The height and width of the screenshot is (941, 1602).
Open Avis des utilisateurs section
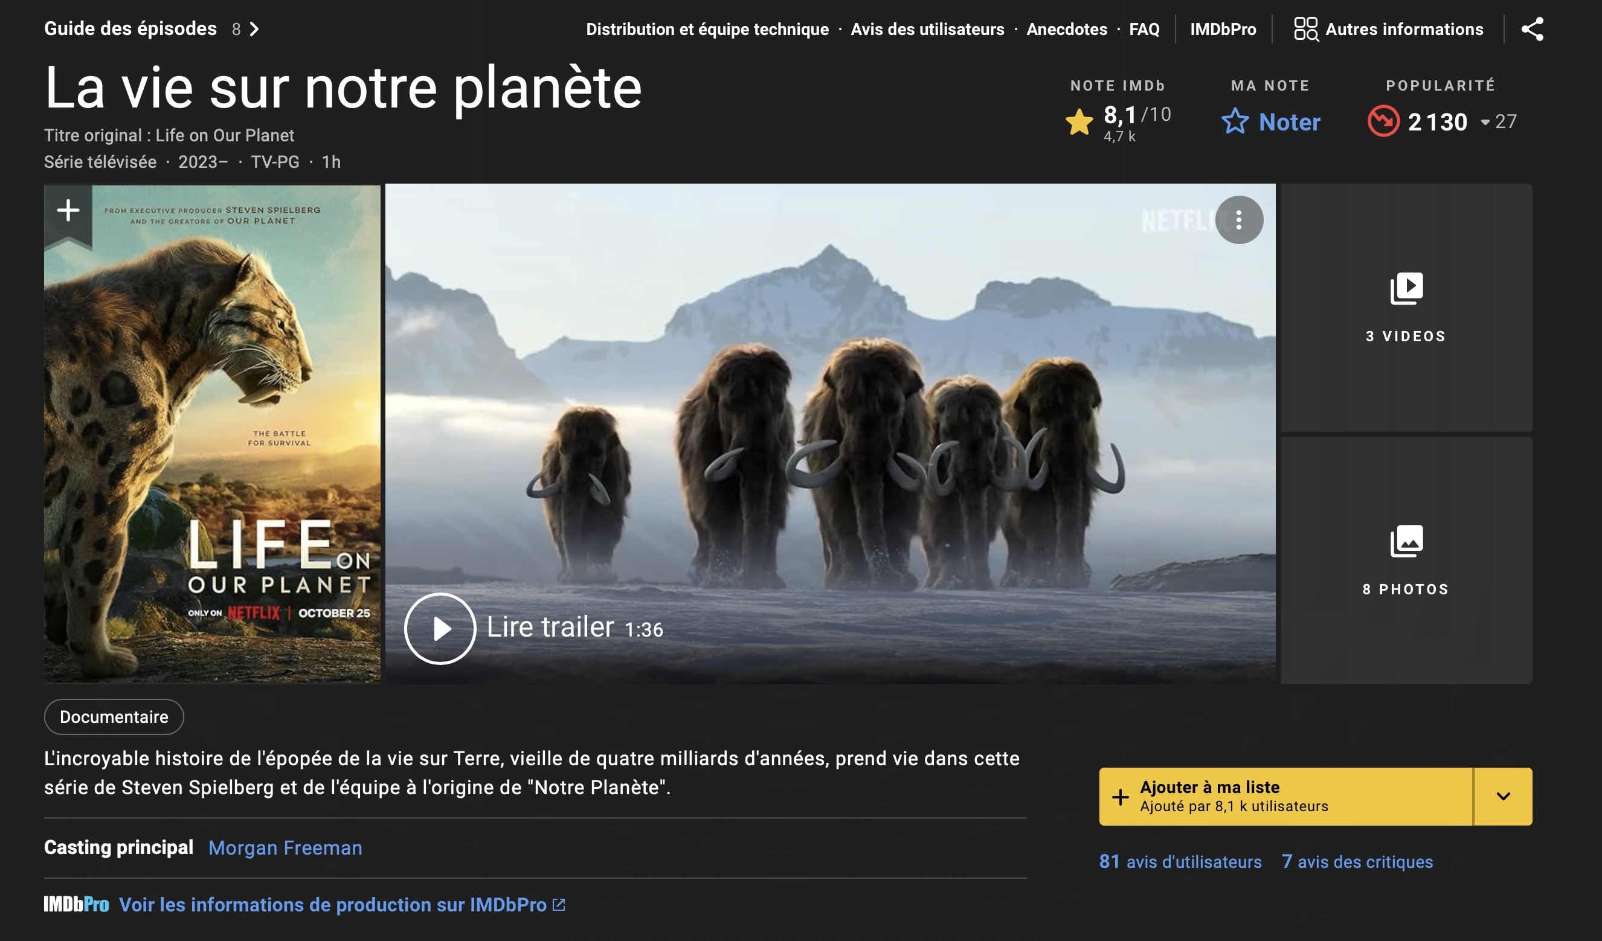[x=927, y=29]
